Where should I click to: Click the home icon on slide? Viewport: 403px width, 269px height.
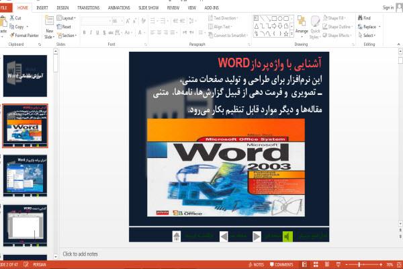coord(177,236)
